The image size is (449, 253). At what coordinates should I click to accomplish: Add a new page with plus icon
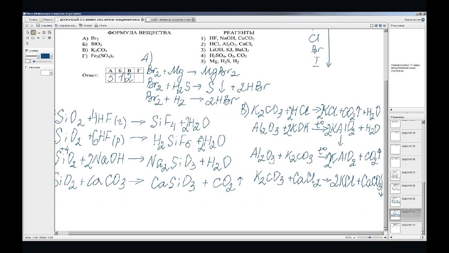coord(391,237)
